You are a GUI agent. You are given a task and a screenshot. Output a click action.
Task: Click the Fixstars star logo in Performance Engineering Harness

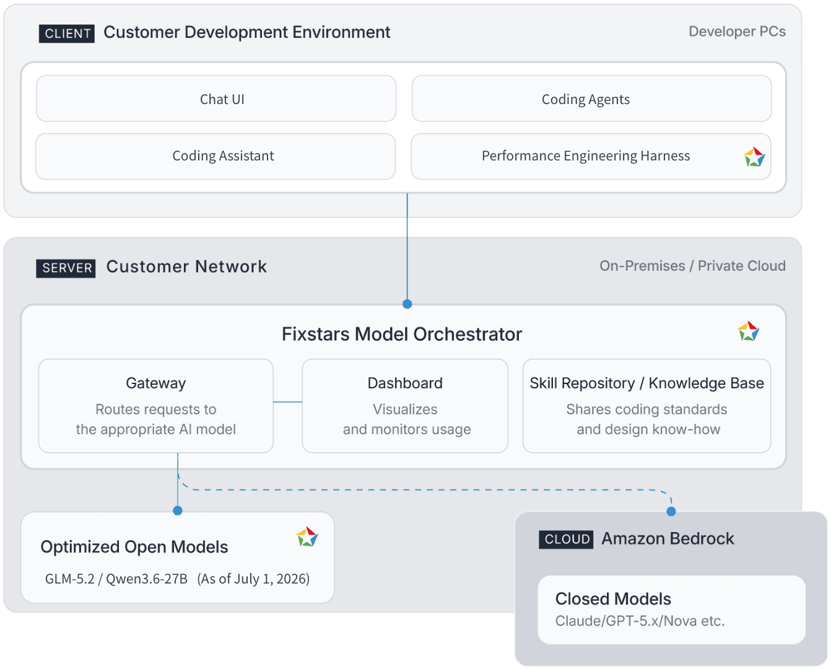(x=754, y=157)
